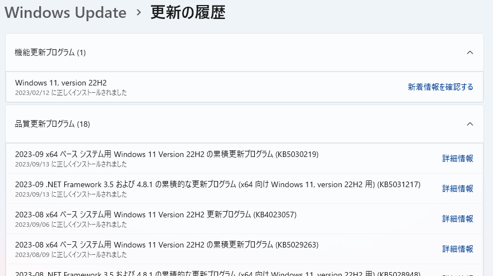The height and width of the screenshot is (276, 493).
Task: Select the 2023-08 cumulative update KB5029263 title
Action: pyautogui.click(x=166, y=245)
